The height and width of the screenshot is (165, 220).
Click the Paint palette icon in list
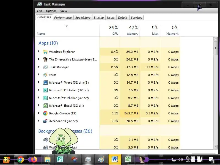tap(45, 75)
